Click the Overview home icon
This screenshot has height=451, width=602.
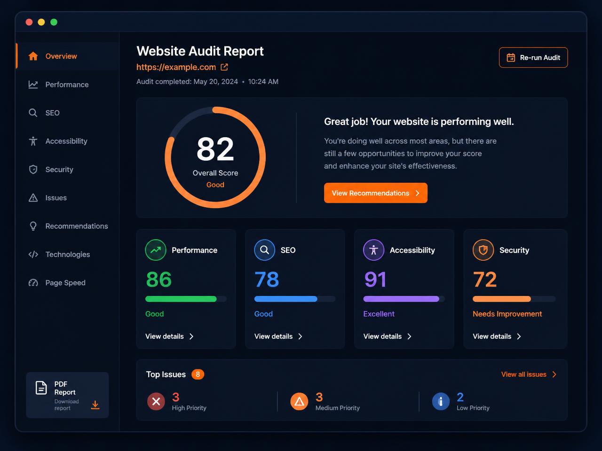pos(33,56)
